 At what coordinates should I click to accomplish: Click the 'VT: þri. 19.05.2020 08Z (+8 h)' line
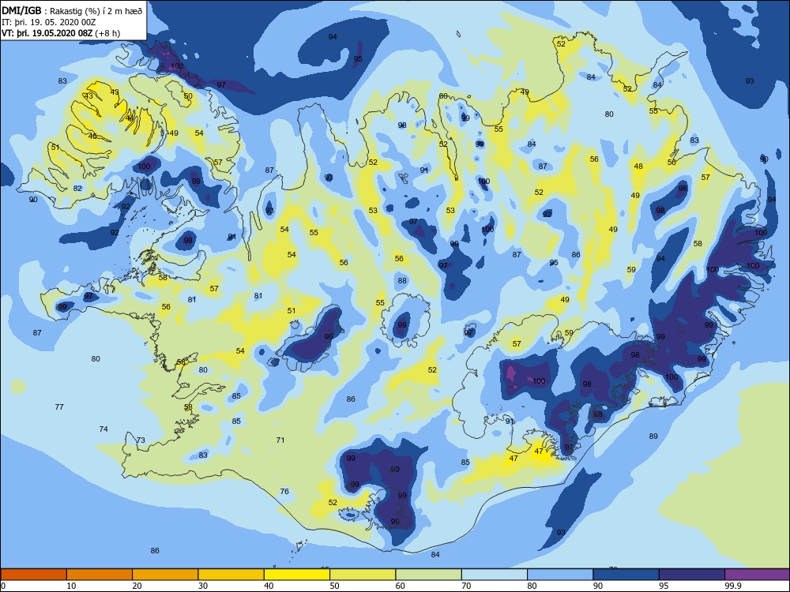click(x=61, y=33)
